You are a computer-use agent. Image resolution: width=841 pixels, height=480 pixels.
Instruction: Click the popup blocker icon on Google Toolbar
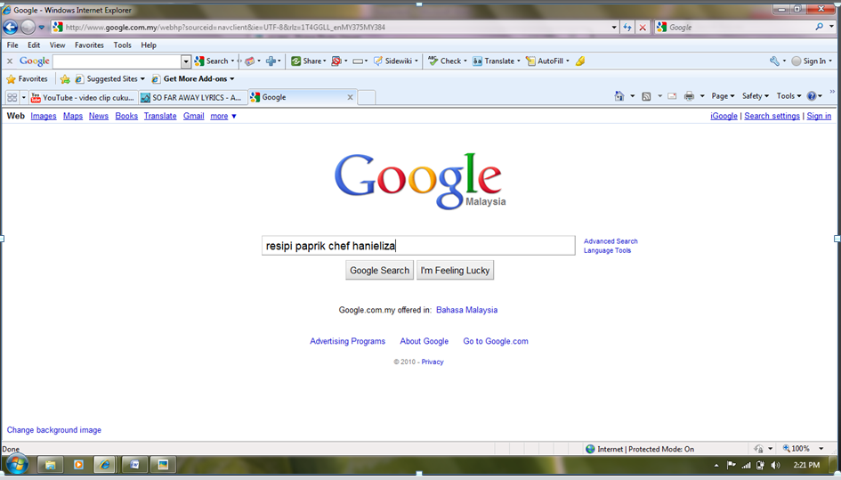tap(336, 61)
